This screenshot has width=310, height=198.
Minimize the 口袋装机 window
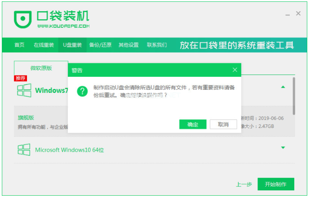tap(287, 14)
